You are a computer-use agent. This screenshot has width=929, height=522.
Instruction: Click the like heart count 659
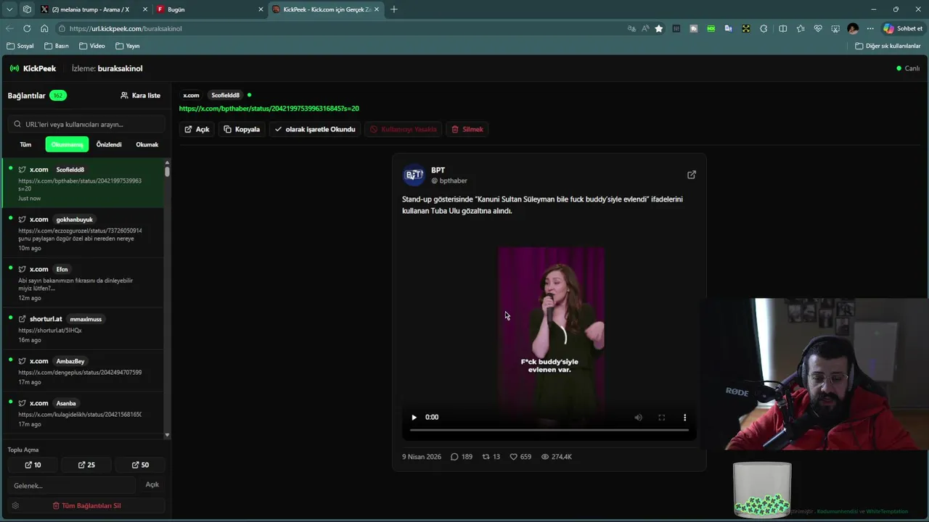click(520, 457)
